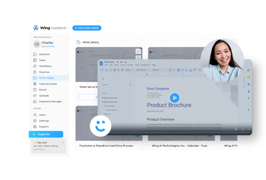
Task: Click the spell check icon
Action: (119, 70)
